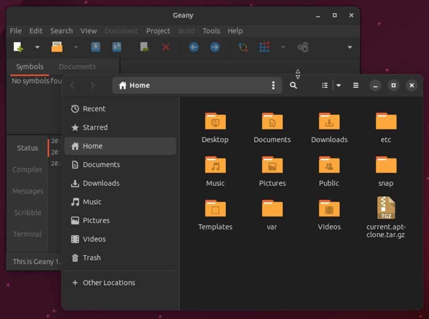Open the Files hamburger menu
The width and height of the screenshot is (429, 319).
[x=356, y=85]
